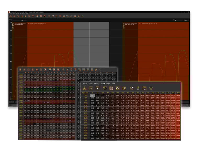Click the first toolbar icon in the main background window
The height and width of the screenshot is (148, 201).
coord(10,16)
